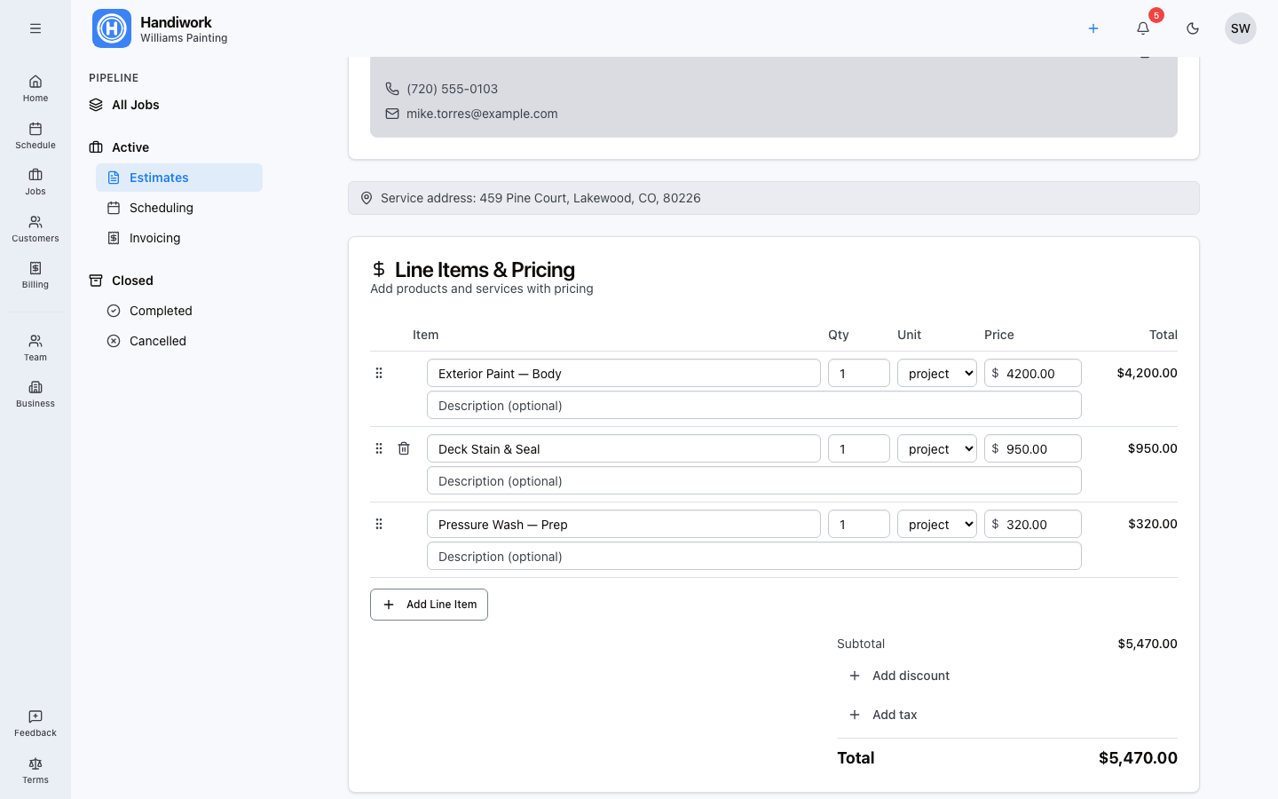Click the 950.00 price field
The image size is (1278, 799).
(1033, 448)
